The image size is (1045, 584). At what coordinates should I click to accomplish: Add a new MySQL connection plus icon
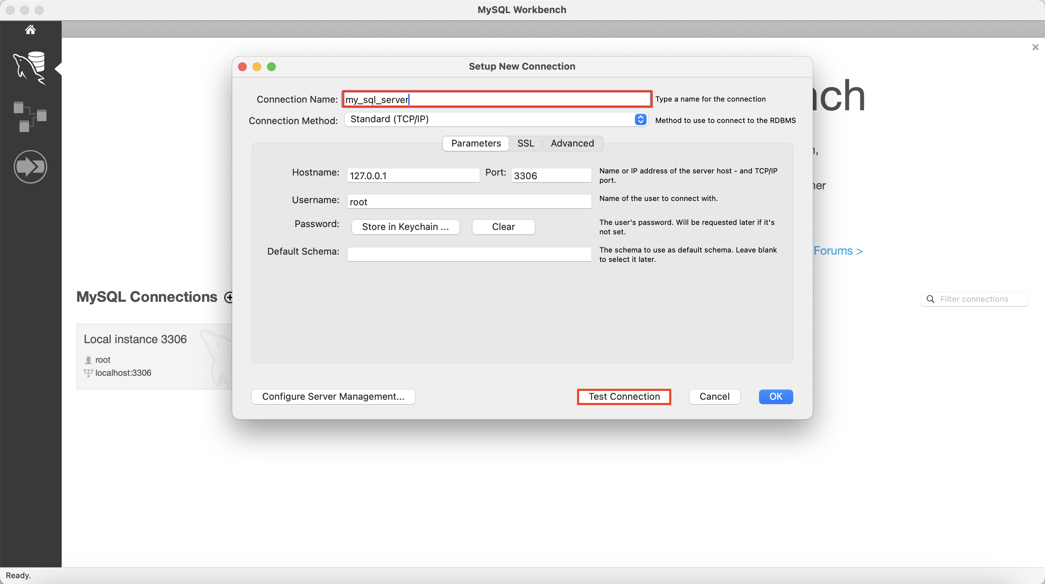(229, 297)
